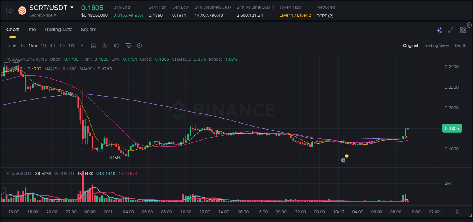Viewport: 473px width, 222px height.
Task: Open the widgets layout grid icon
Action: tap(462, 30)
